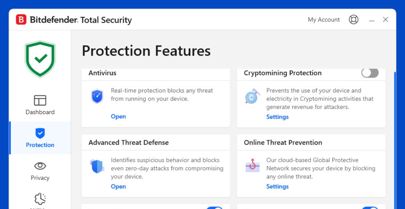Open the Antivirus feature link
The height and width of the screenshot is (209, 405).
(x=118, y=117)
